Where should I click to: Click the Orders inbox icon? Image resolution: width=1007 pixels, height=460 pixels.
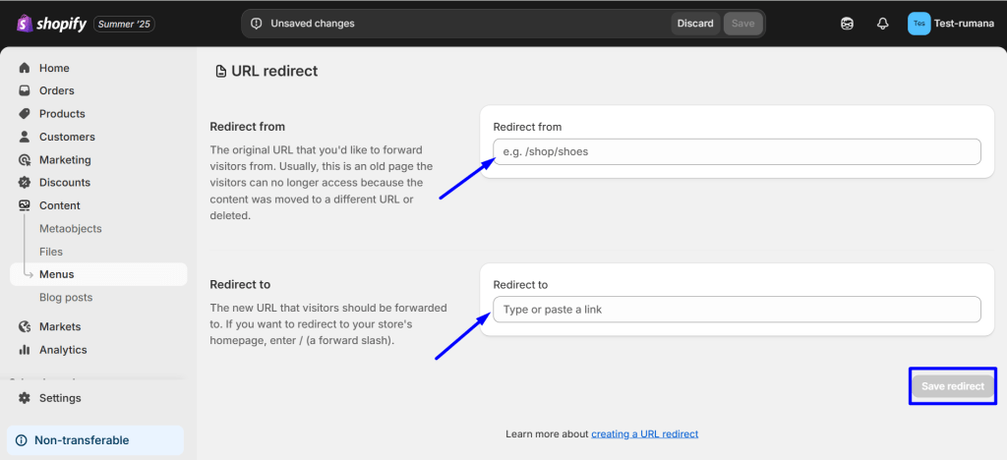(x=25, y=90)
